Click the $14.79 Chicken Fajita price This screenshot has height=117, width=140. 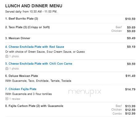(130, 89)
